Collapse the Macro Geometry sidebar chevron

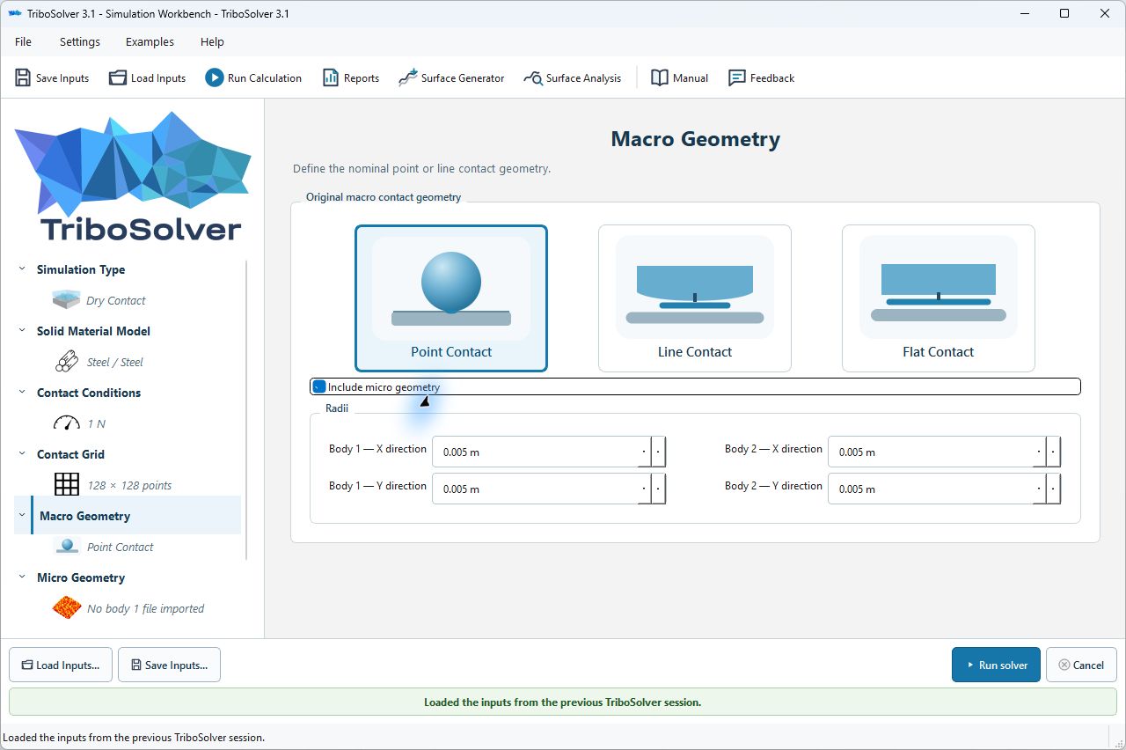(x=22, y=516)
